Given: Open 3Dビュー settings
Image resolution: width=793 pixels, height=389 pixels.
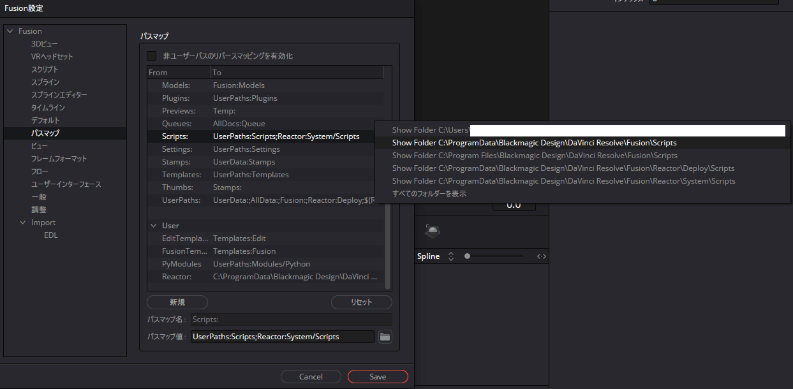Looking at the screenshot, I should click(x=45, y=44).
